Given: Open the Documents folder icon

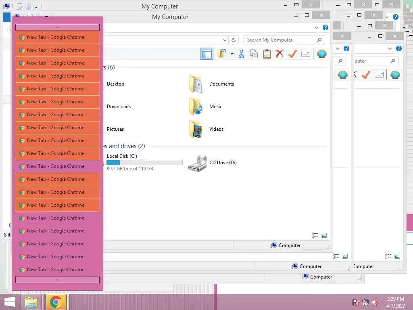Looking at the screenshot, I should pos(196,84).
